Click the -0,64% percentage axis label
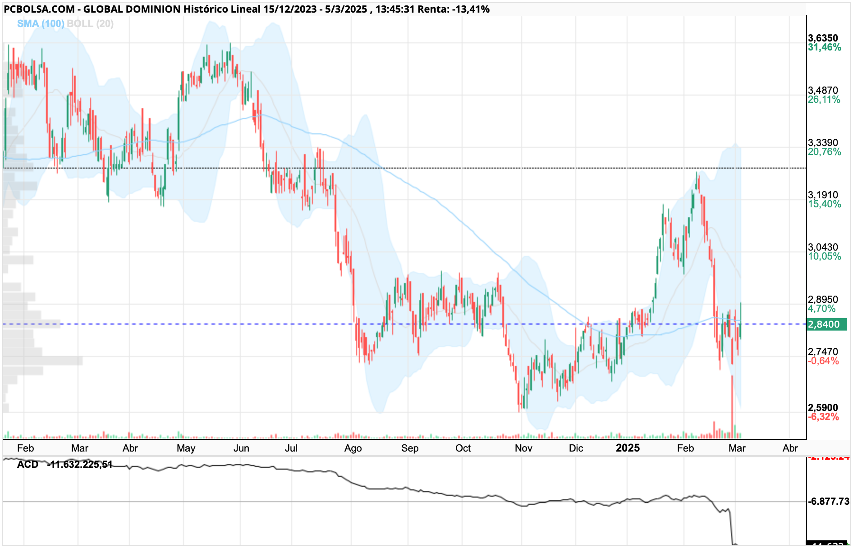 click(823, 361)
